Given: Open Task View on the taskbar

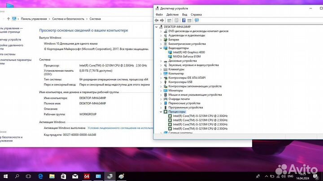Looking at the screenshot, I should coord(28,176).
